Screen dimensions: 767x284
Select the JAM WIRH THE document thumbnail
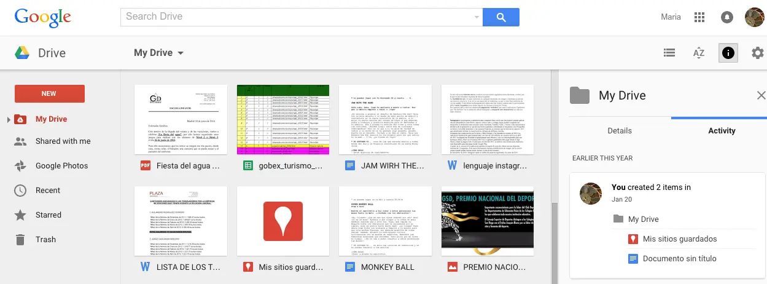pos(385,120)
